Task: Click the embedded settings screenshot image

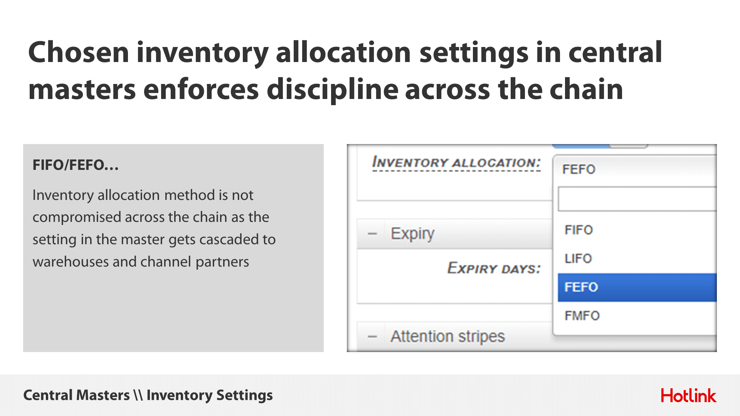Action: click(532, 248)
